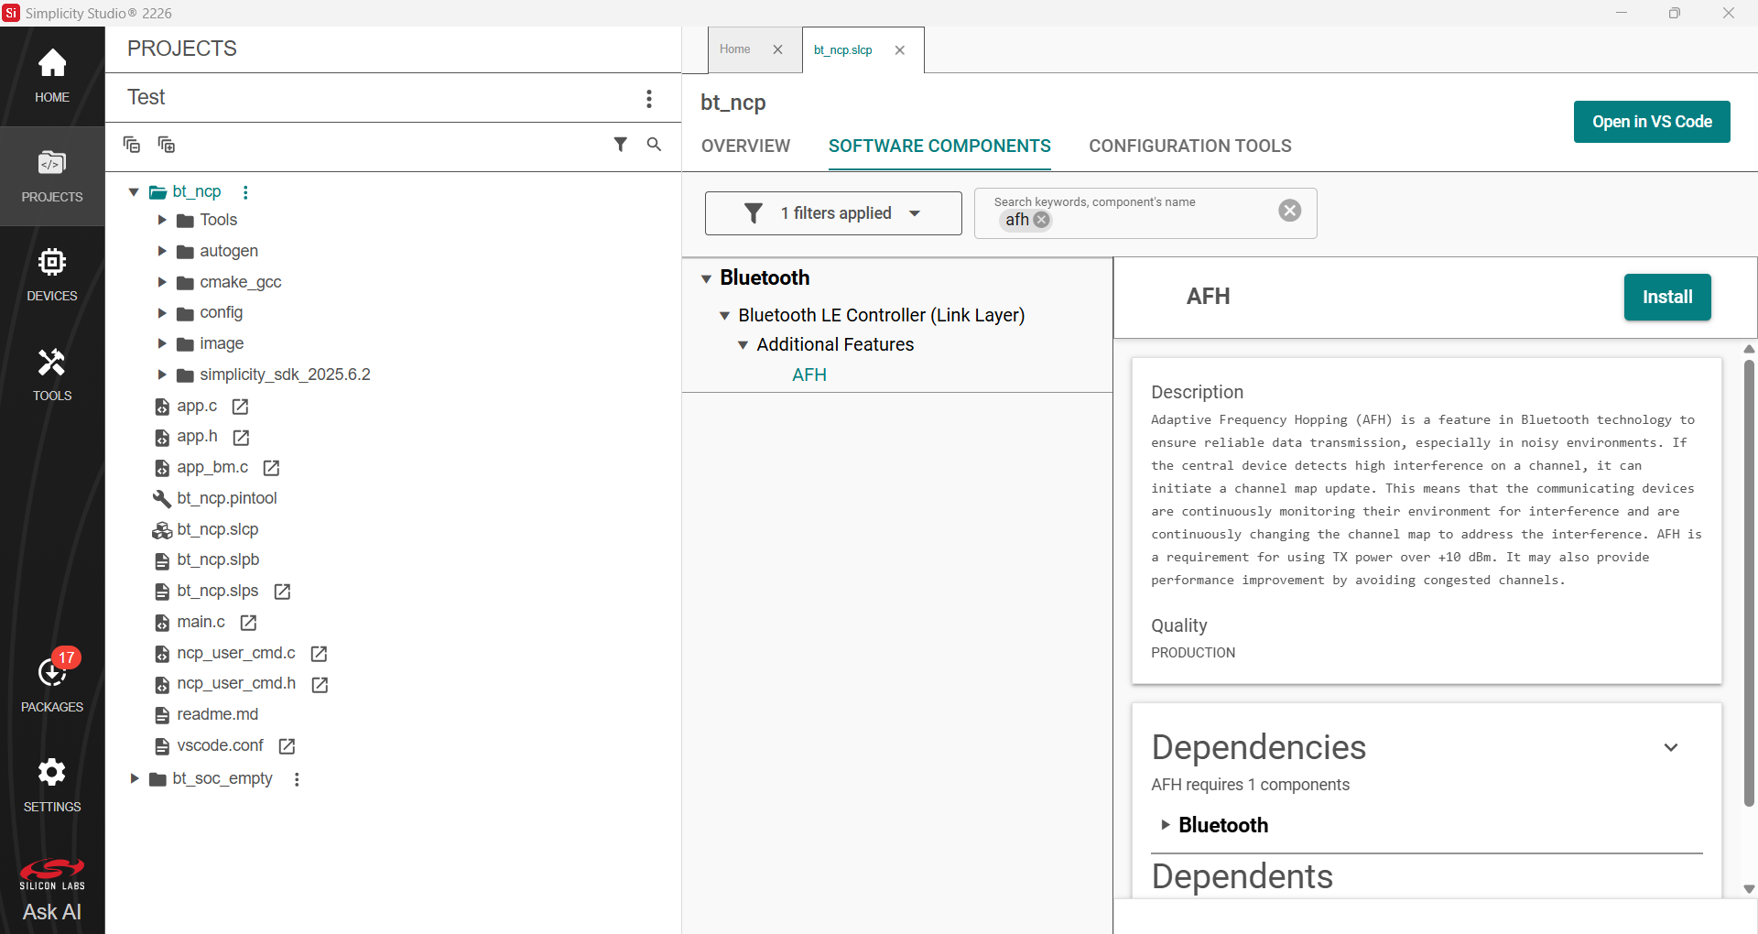
Task: Go to the Home sidebar view
Action: (x=52, y=76)
